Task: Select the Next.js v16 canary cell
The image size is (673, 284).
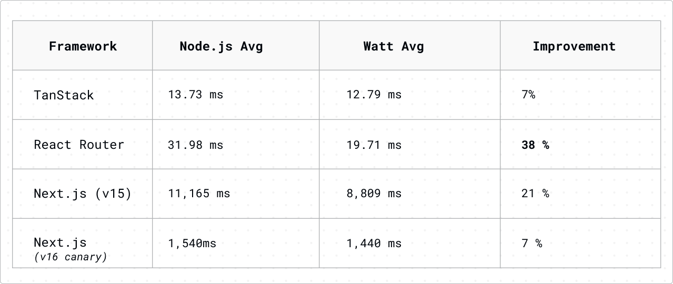Action: tap(70, 248)
